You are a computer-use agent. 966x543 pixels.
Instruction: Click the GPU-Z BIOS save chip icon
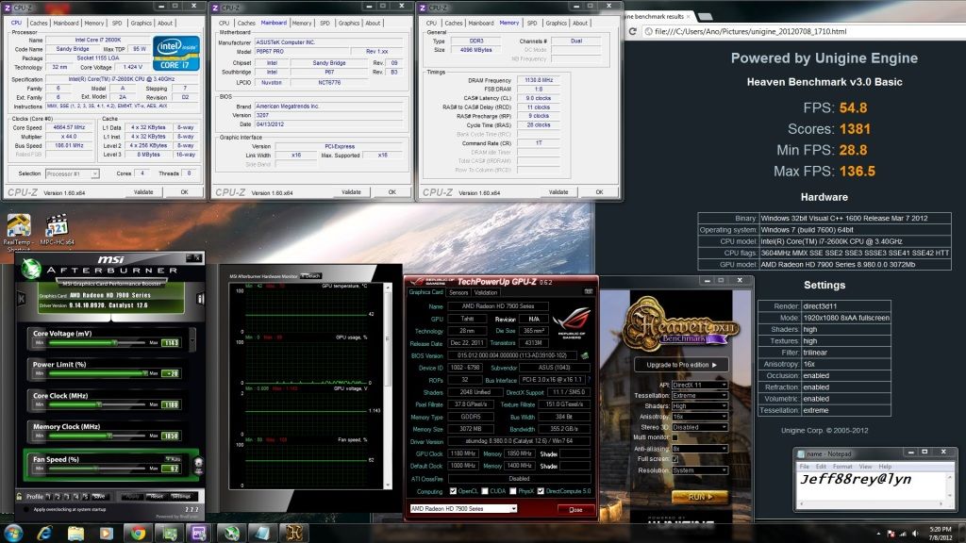tap(585, 355)
